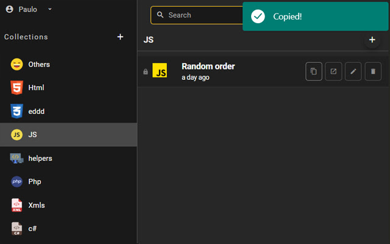
Task: Delete the Random order snippet
Action: pyautogui.click(x=373, y=71)
